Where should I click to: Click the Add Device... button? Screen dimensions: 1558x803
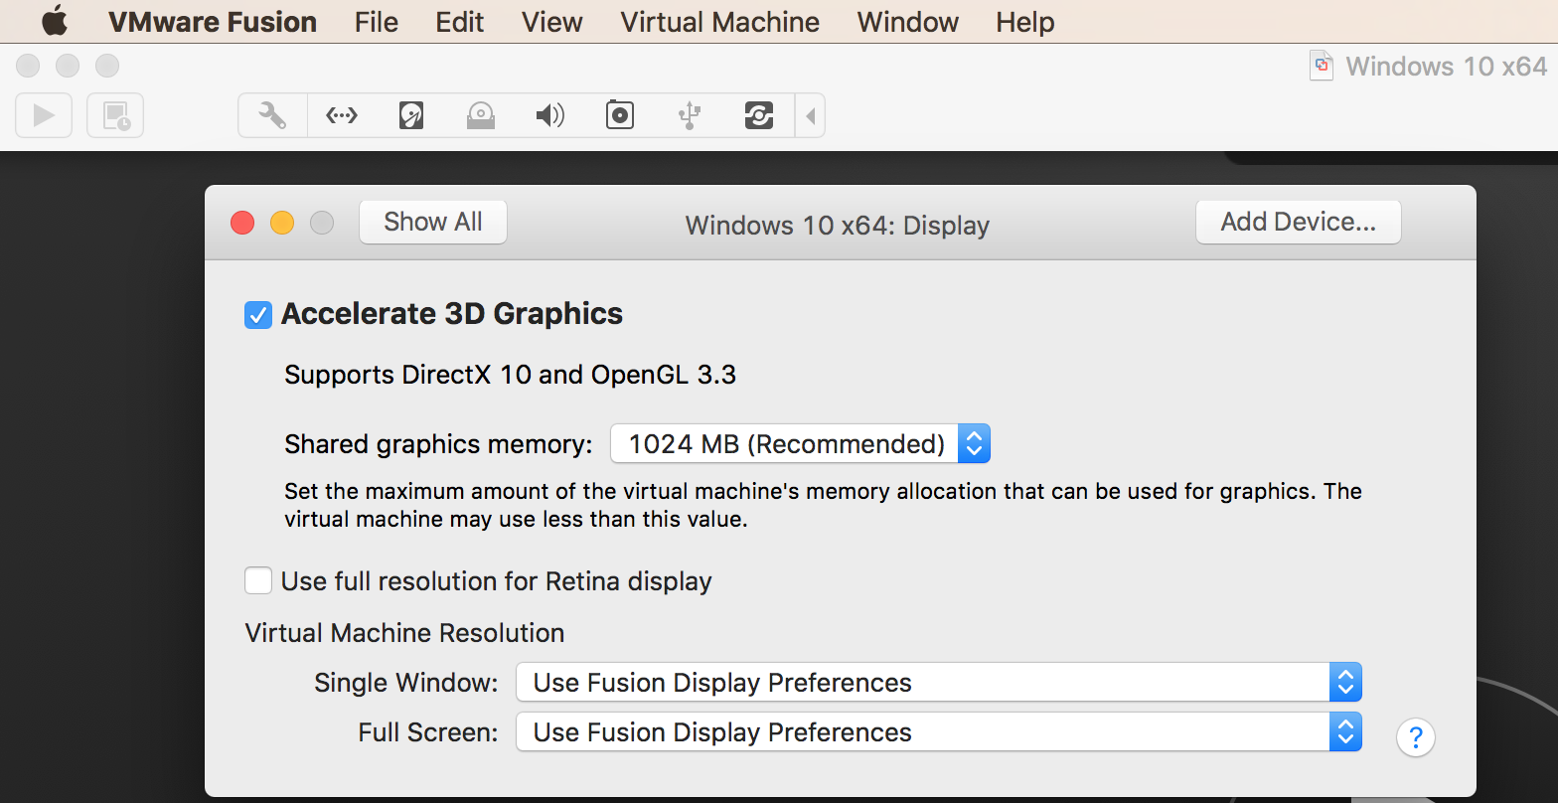[x=1299, y=222]
